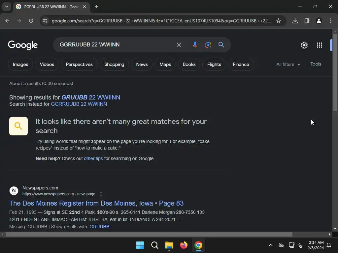Toggle Chrome side panel

307,21
